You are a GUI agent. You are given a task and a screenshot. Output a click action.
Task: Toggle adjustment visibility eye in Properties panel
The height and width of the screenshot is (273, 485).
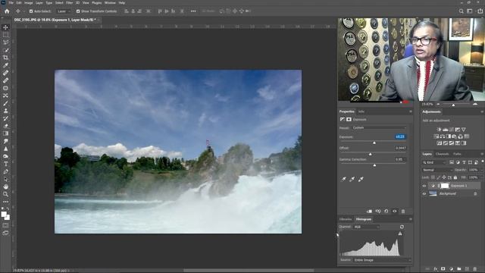(395, 212)
